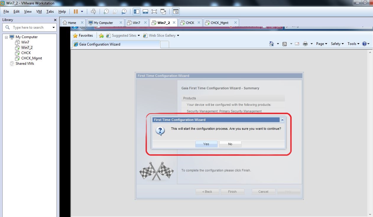
Task: Close the CHCK_Mgmt tab
Action: pos(235,22)
